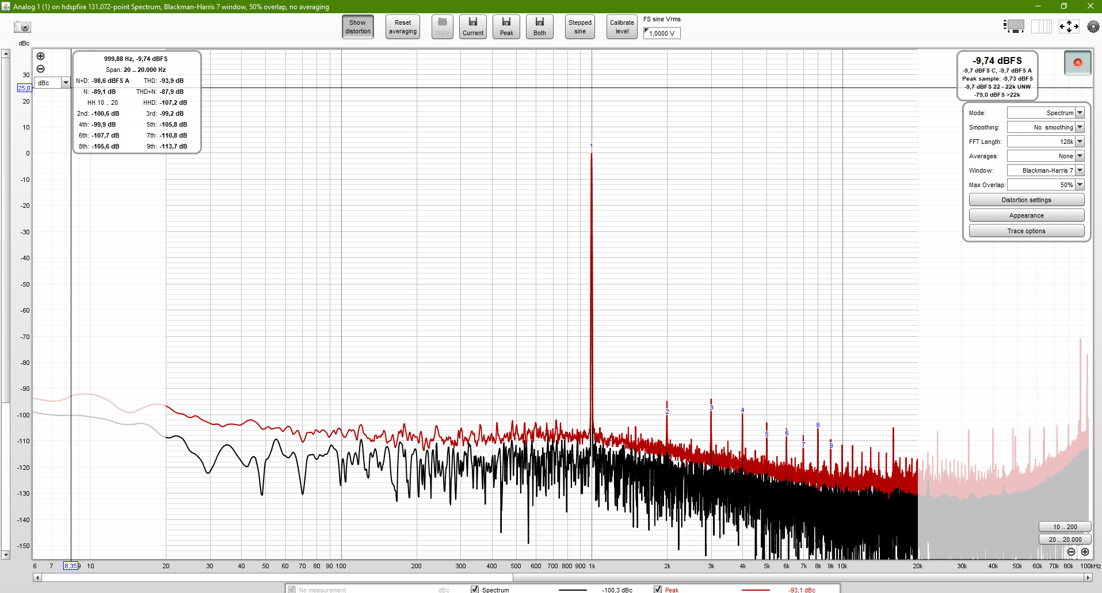
Task: Set range to 20 .. 20.000
Action: tap(1065, 539)
